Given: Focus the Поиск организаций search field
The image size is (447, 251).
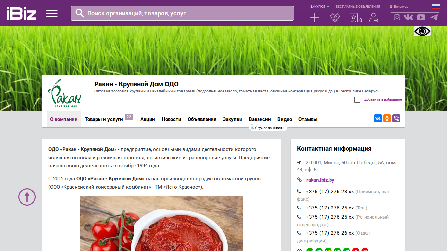Looking at the screenshot, I should 182,13.
